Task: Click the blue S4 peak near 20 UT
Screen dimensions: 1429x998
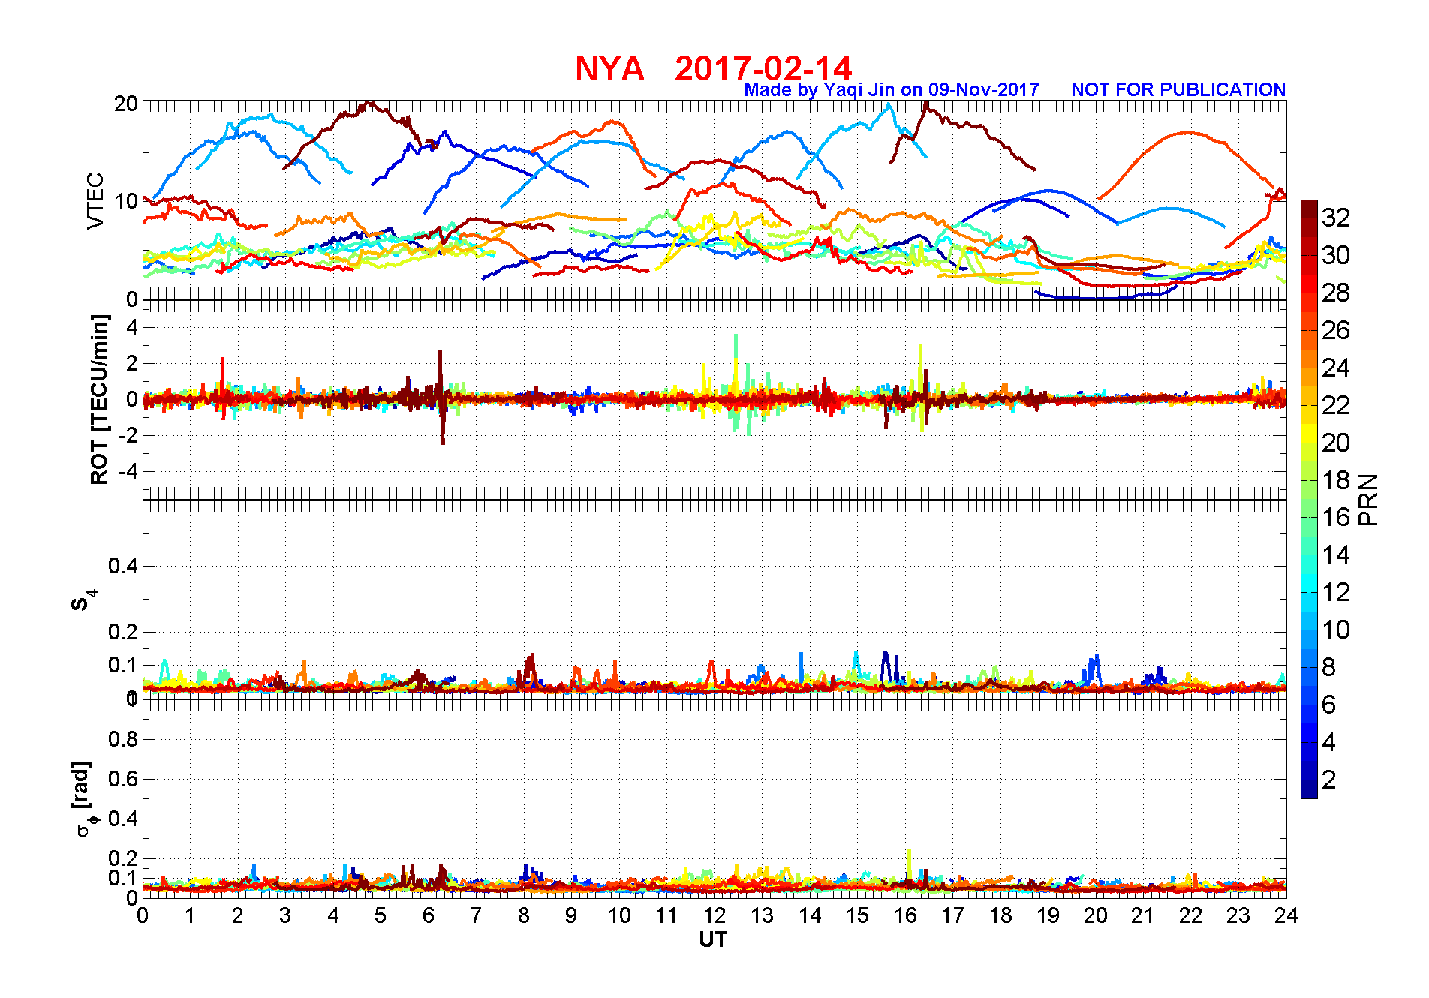Action: coord(1094,669)
